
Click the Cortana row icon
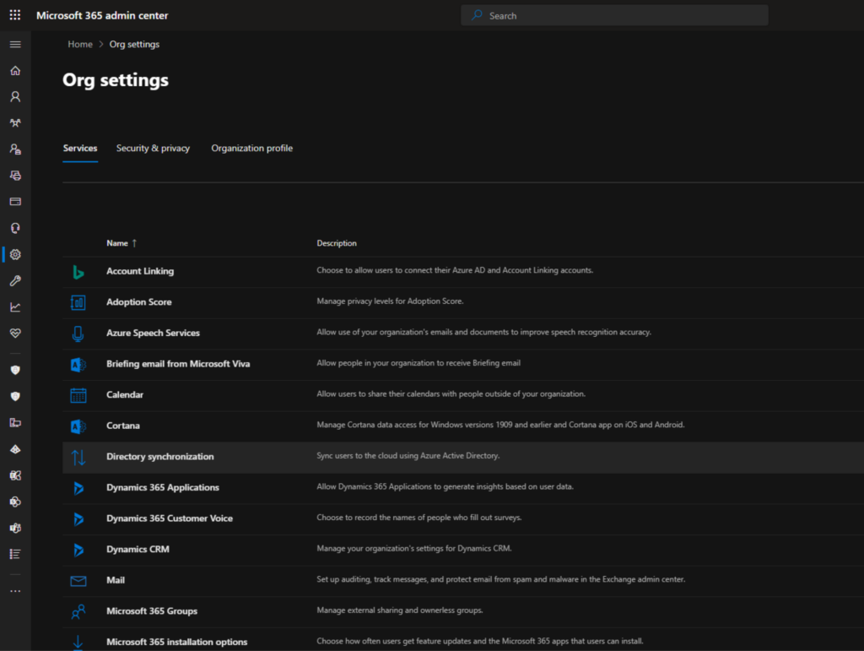click(x=78, y=426)
